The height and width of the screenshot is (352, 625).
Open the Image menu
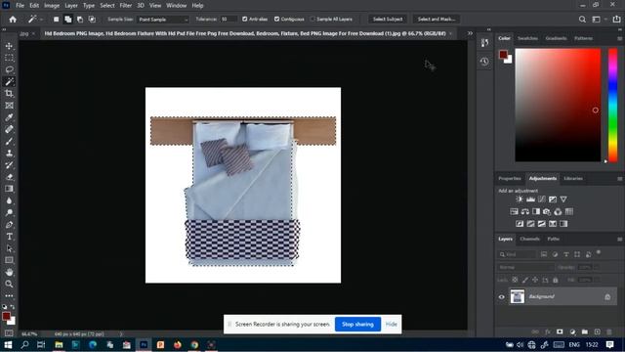coord(52,6)
